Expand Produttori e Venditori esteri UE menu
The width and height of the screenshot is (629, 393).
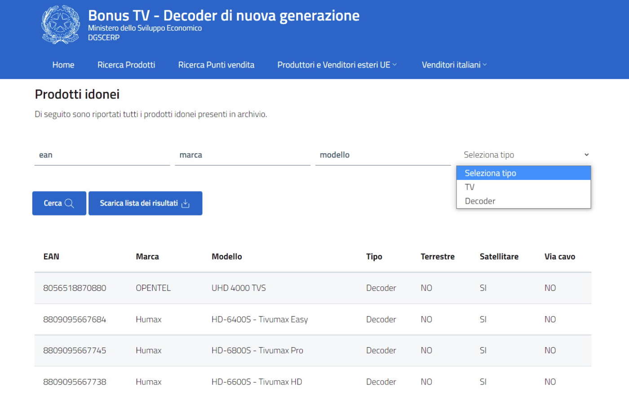point(337,65)
